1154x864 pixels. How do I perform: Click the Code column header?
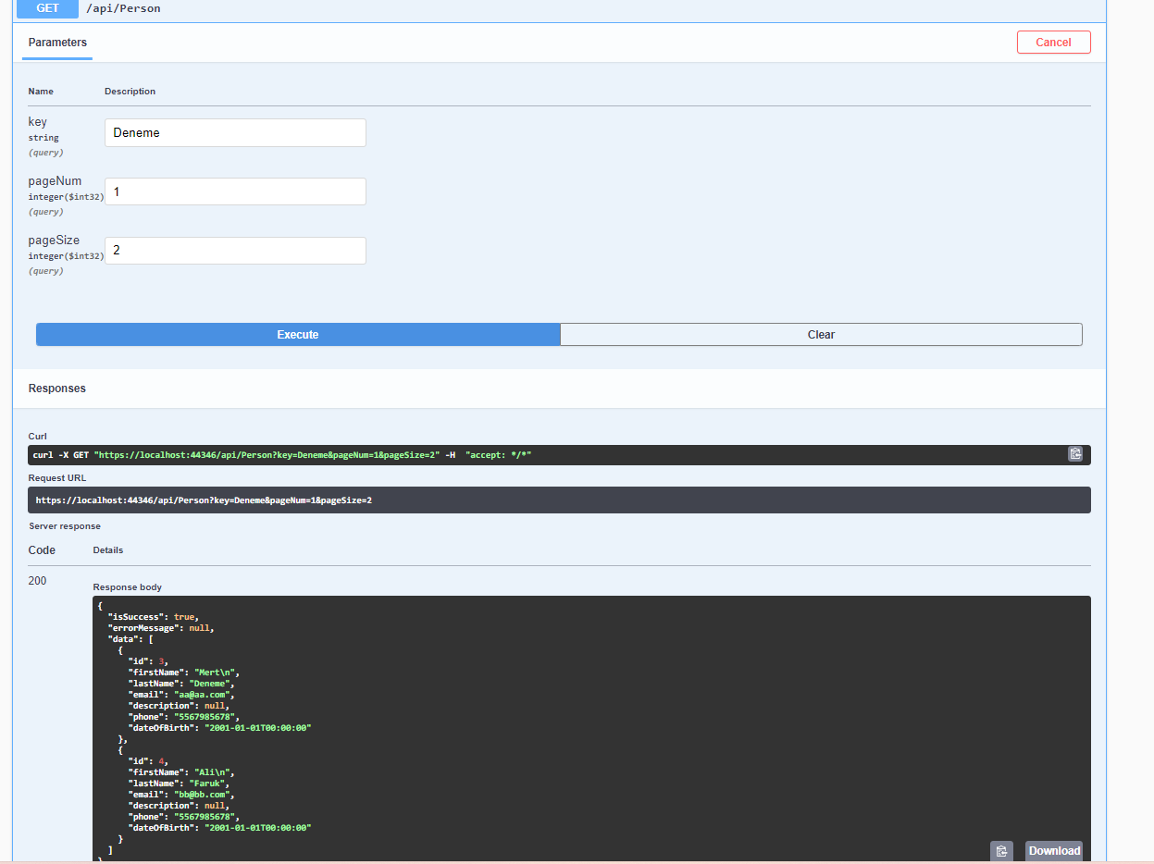tap(42, 550)
